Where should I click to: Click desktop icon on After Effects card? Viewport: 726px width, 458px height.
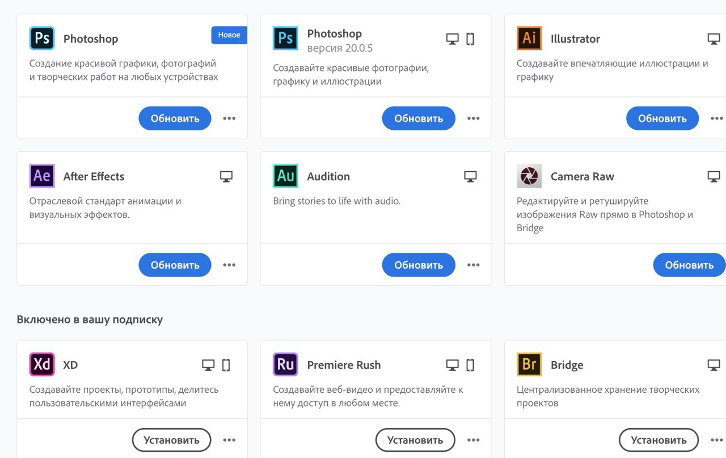coord(226,176)
